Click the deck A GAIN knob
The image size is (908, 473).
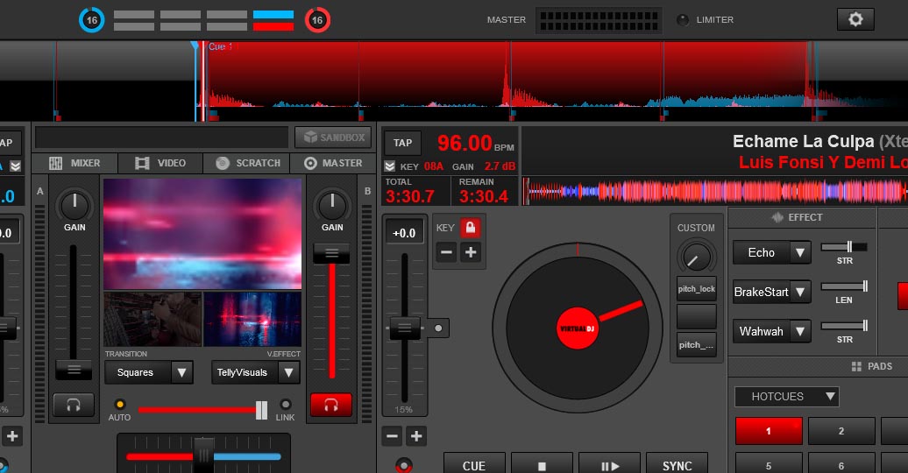74,206
